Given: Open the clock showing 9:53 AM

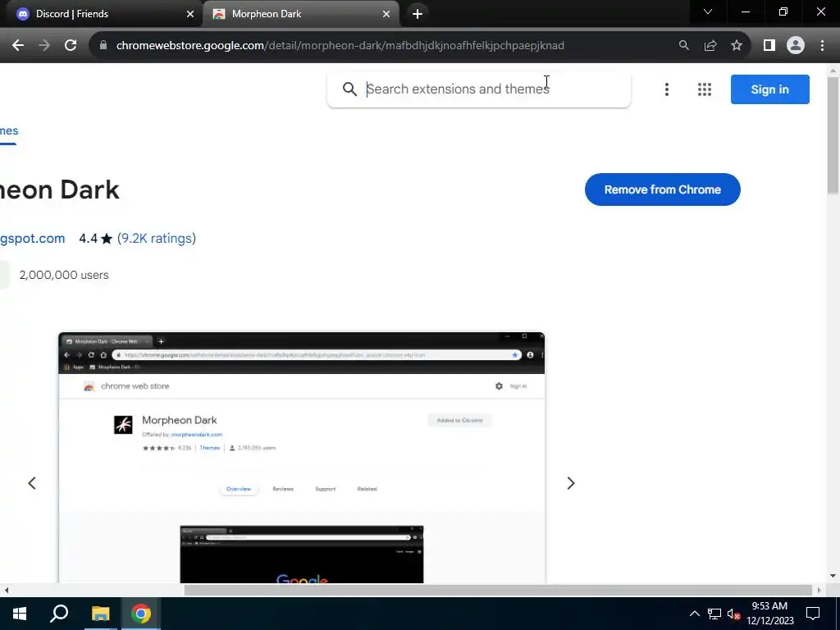Looking at the screenshot, I should 769,614.
